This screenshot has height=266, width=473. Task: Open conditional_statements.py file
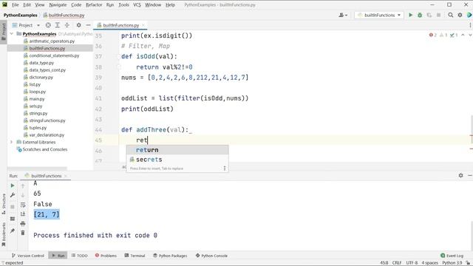click(x=54, y=55)
